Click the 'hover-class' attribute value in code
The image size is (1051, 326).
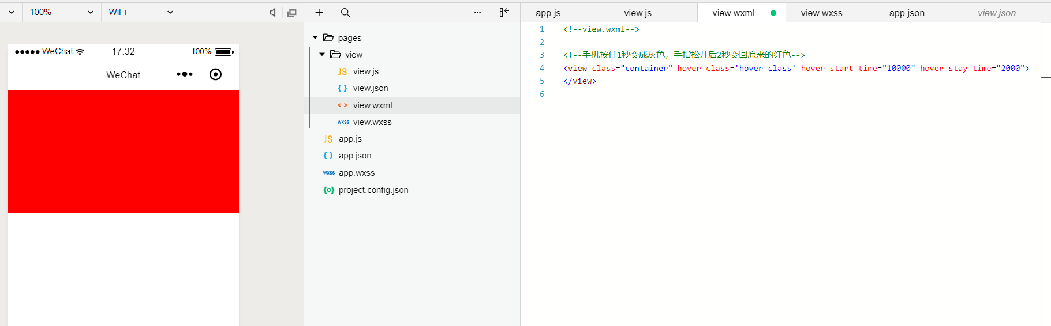click(x=765, y=68)
